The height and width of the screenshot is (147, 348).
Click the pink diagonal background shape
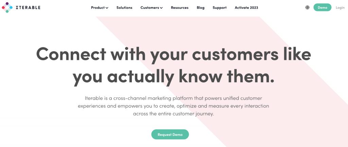[x=289, y=112]
